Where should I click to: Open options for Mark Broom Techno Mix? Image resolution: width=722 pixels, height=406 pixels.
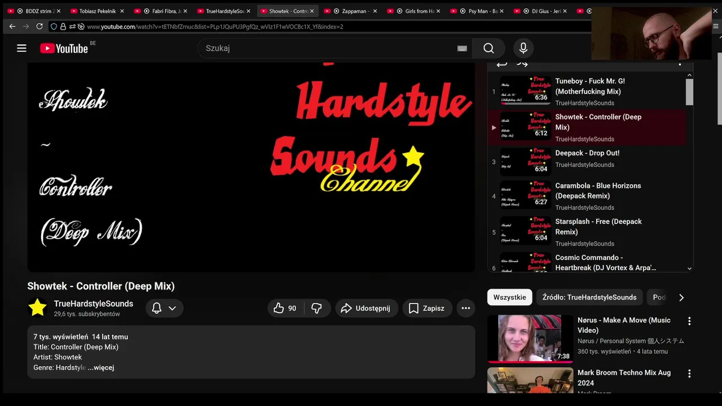tap(689, 373)
